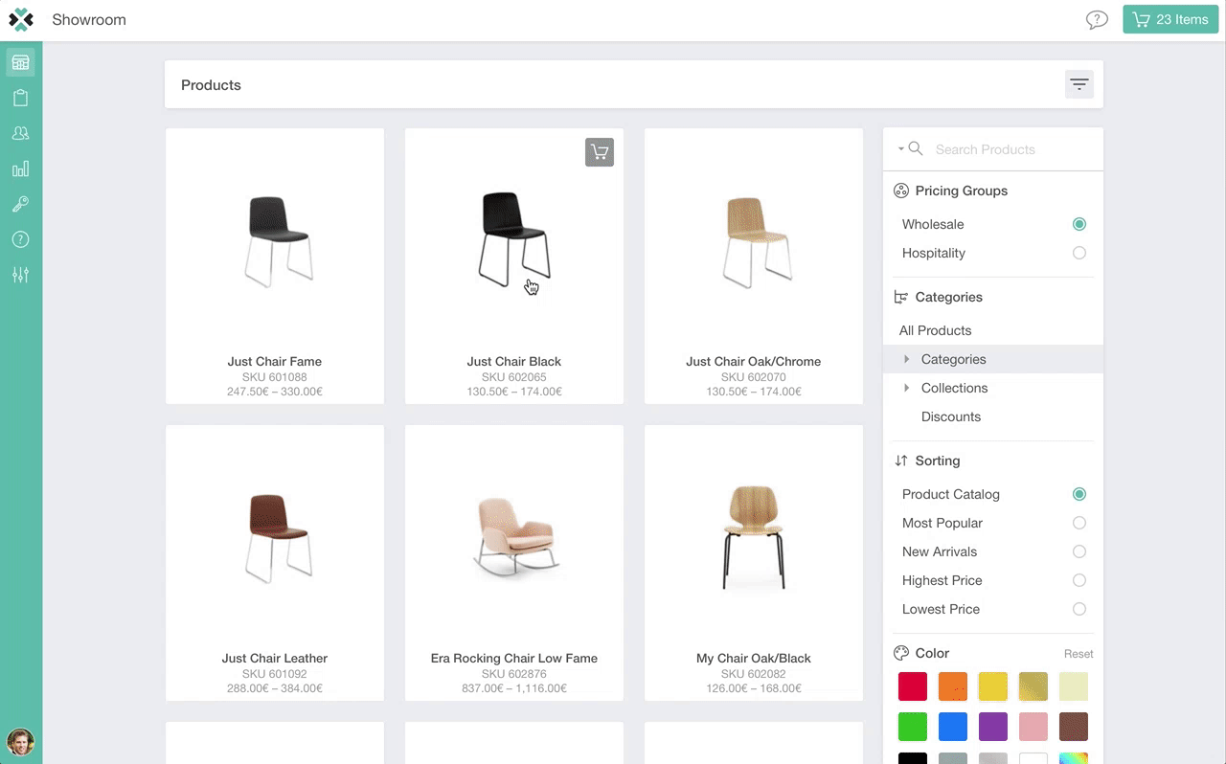The height and width of the screenshot is (764, 1226).
Task: Open Just Chair Leather product image
Action: pyautogui.click(x=278, y=538)
